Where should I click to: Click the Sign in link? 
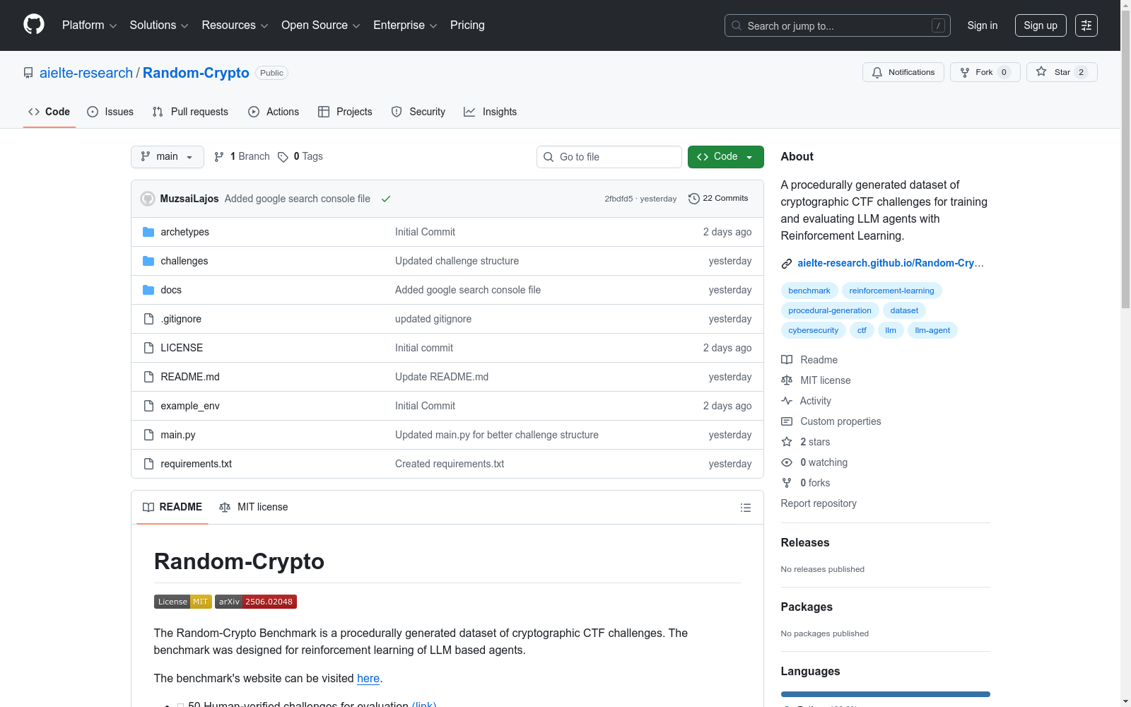983,25
